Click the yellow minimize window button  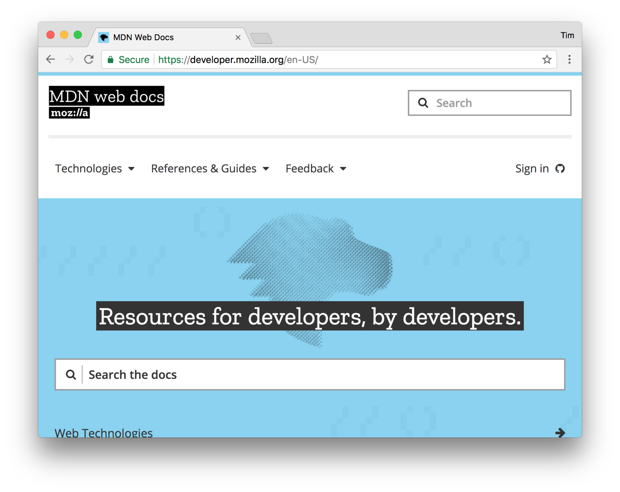[x=64, y=35]
